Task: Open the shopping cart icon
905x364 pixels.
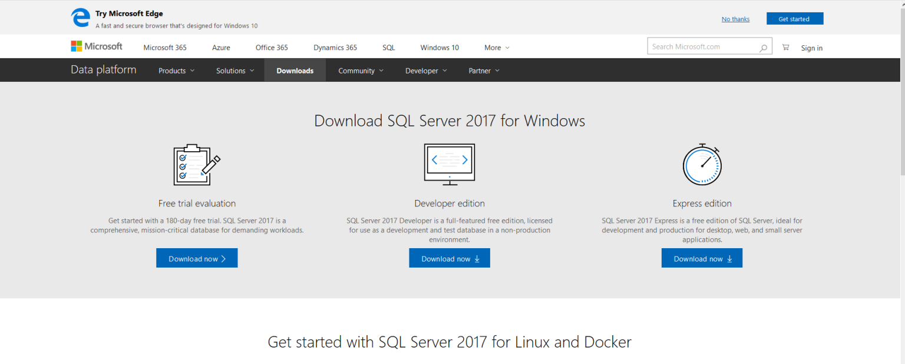Action: coord(785,47)
